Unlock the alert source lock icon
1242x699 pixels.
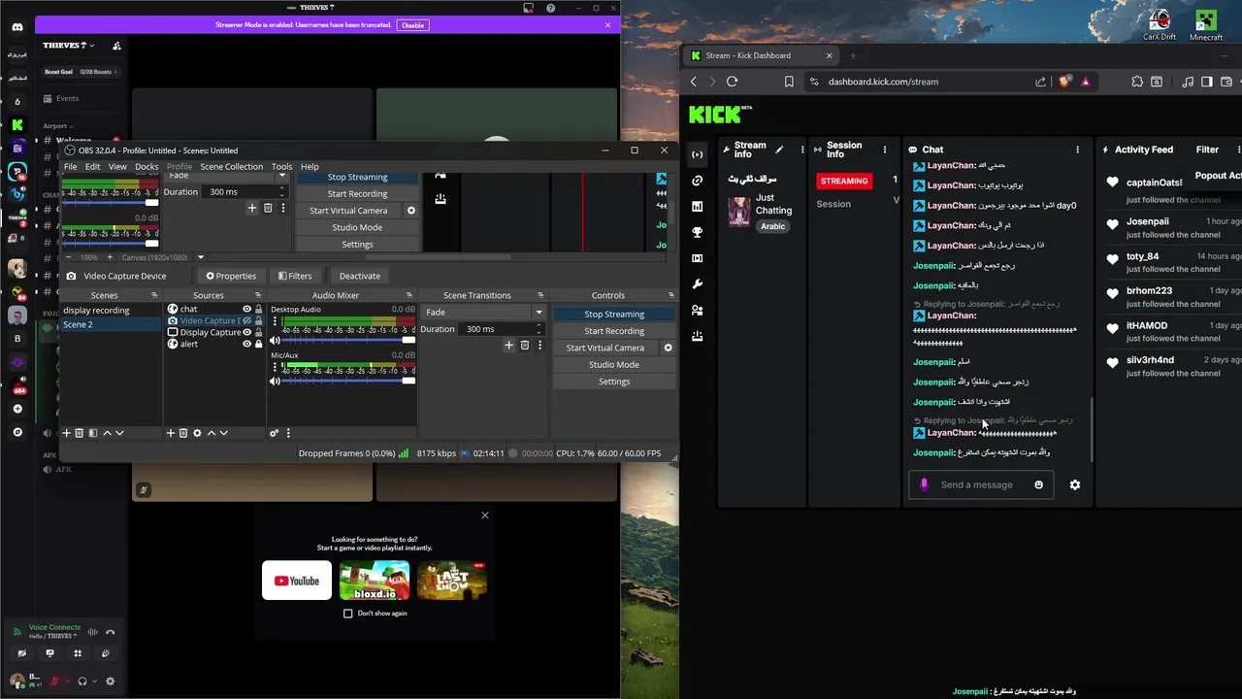[258, 344]
